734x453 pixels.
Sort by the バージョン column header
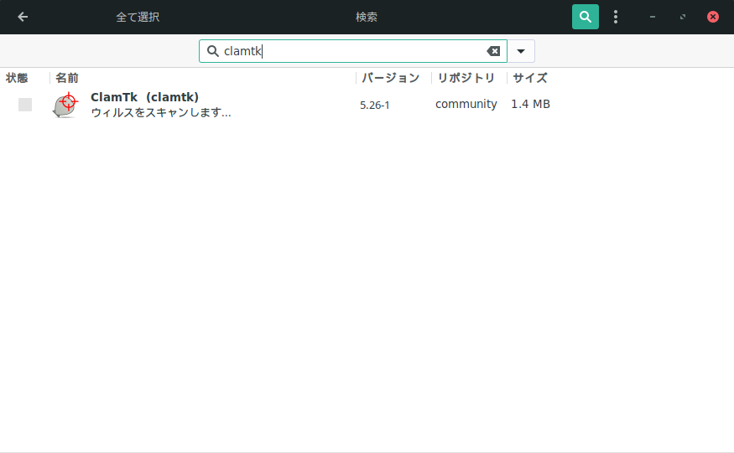click(390, 78)
